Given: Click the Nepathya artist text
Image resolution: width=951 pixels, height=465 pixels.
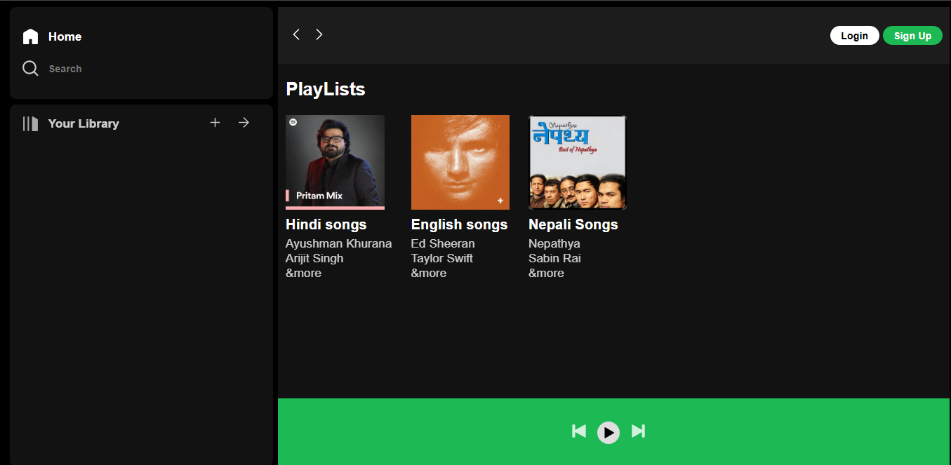Looking at the screenshot, I should (x=554, y=243).
